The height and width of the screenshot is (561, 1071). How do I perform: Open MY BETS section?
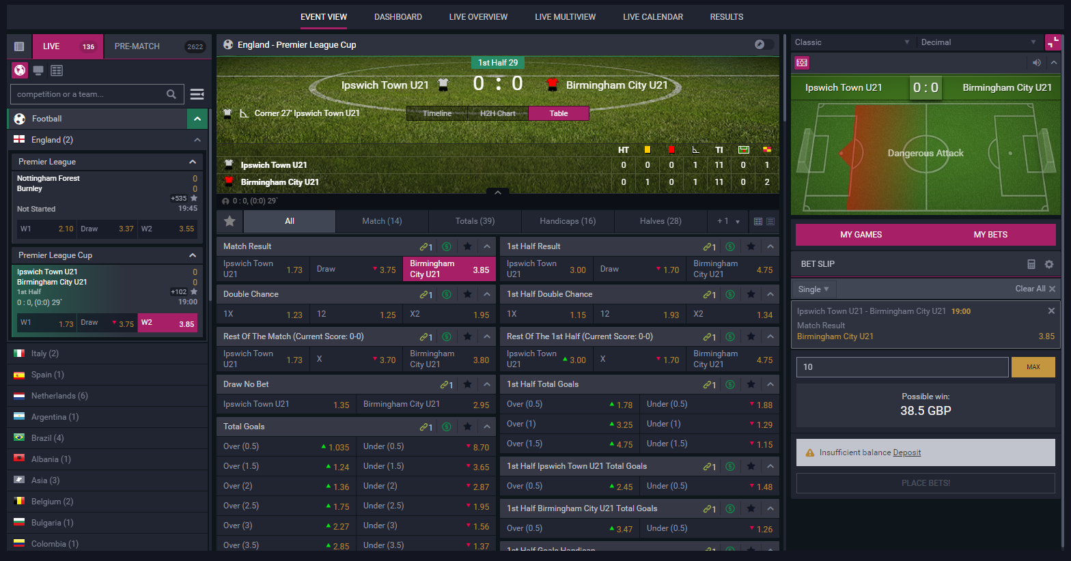990,235
